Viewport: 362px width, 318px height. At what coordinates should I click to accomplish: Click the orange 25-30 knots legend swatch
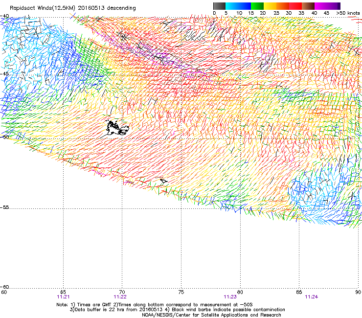click(283, 6)
